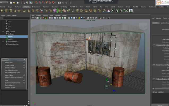
Task: Expand the B_G_group node in Outliner
Action: [3, 31]
